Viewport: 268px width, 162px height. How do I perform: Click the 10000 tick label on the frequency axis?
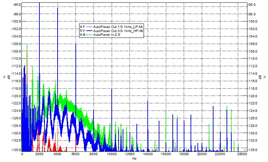point(112,154)
